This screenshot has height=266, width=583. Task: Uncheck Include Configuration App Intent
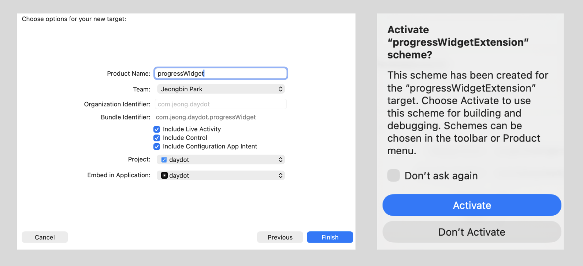pos(157,147)
